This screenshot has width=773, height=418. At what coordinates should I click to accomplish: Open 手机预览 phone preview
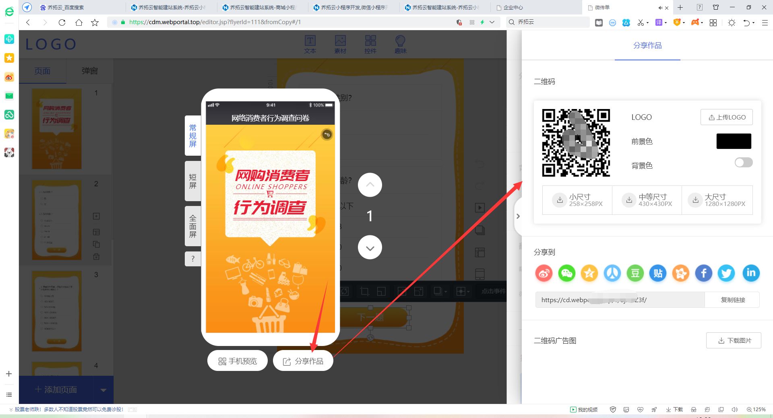238,361
